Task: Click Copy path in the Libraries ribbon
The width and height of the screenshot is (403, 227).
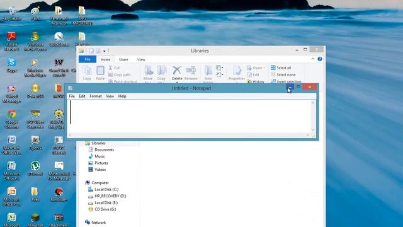Action: tap(120, 74)
